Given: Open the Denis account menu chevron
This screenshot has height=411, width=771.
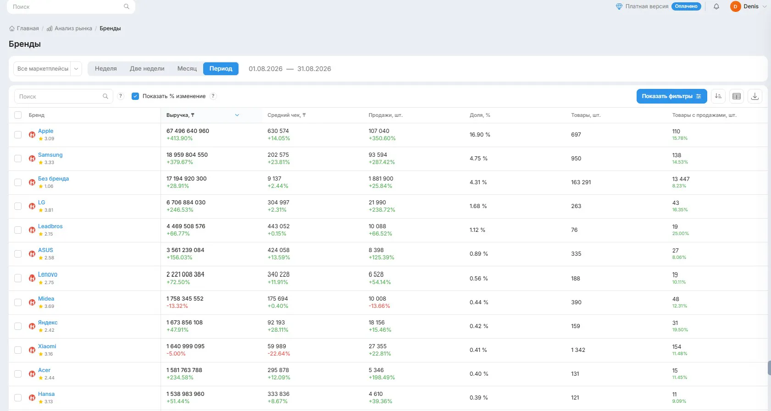Looking at the screenshot, I should point(765,6).
